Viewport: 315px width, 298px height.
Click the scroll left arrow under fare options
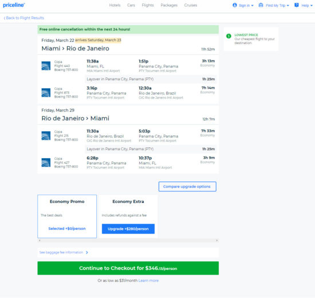(x=40, y=241)
